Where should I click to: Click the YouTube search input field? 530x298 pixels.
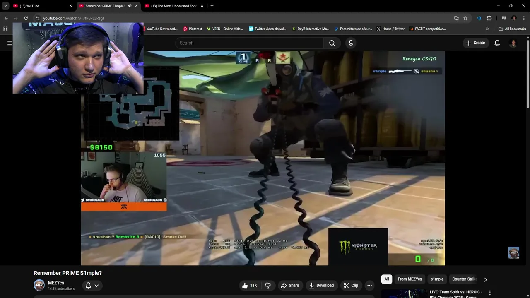tap(249, 43)
